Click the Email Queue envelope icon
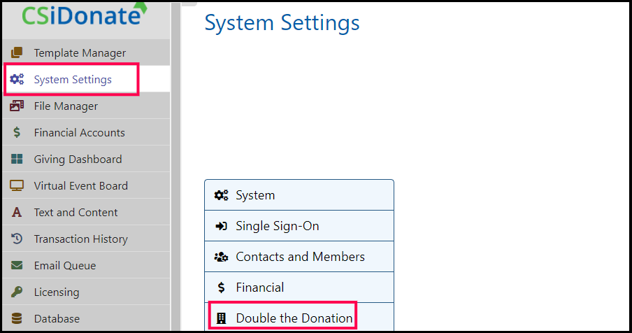This screenshot has width=632, height=333. coord(17,266)
